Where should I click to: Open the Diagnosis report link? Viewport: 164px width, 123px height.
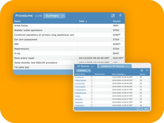pos(79,102)
